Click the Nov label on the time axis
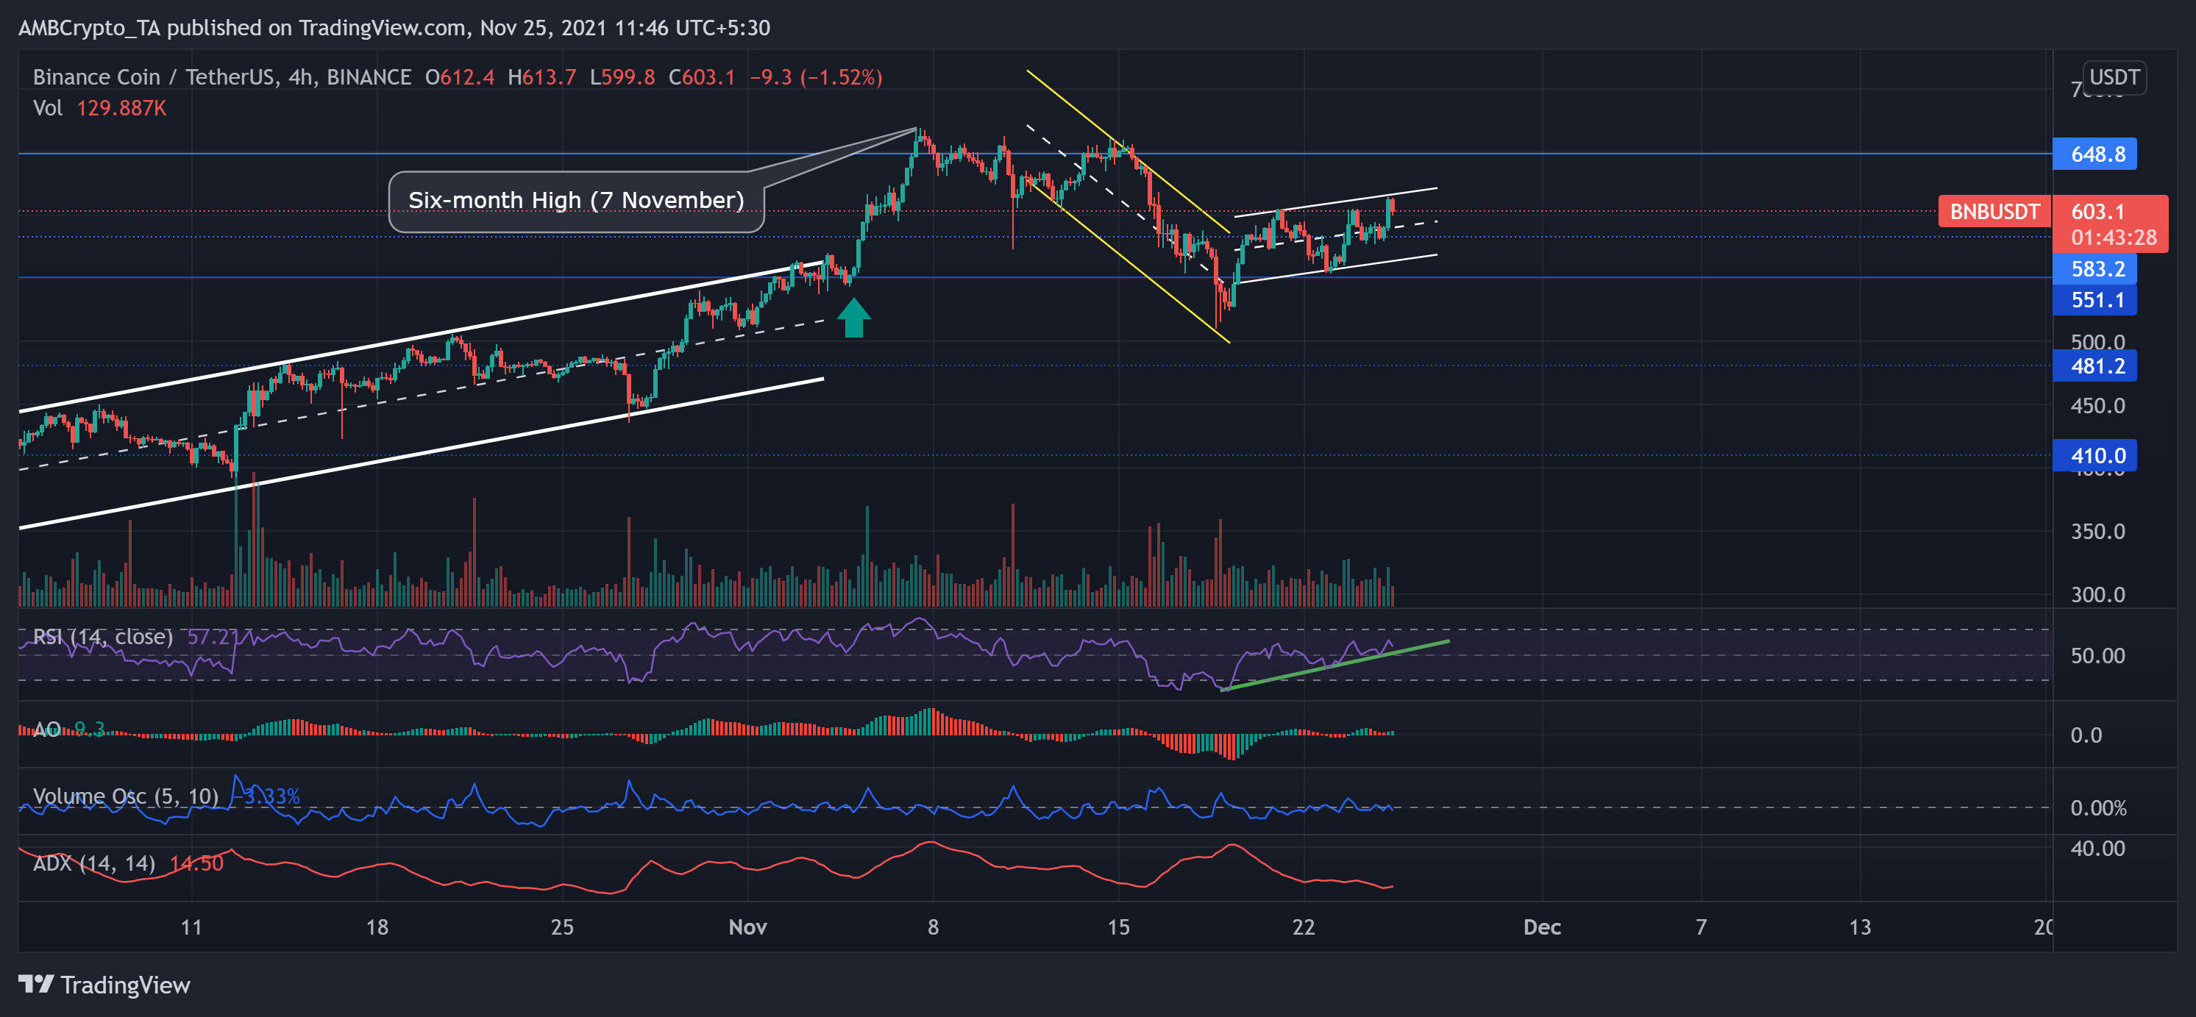This screenshot has height=1017, width=2196. [747, 927]
